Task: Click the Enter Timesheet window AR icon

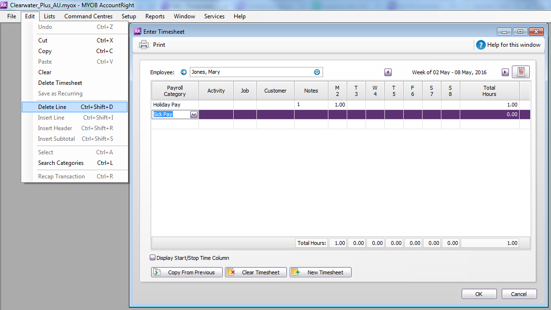Action: (x=138, y=31)
